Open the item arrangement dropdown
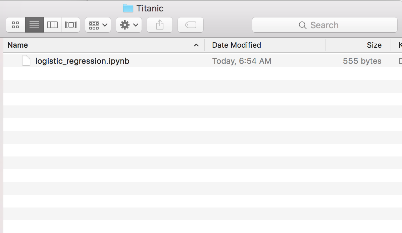 click(98, 25)
